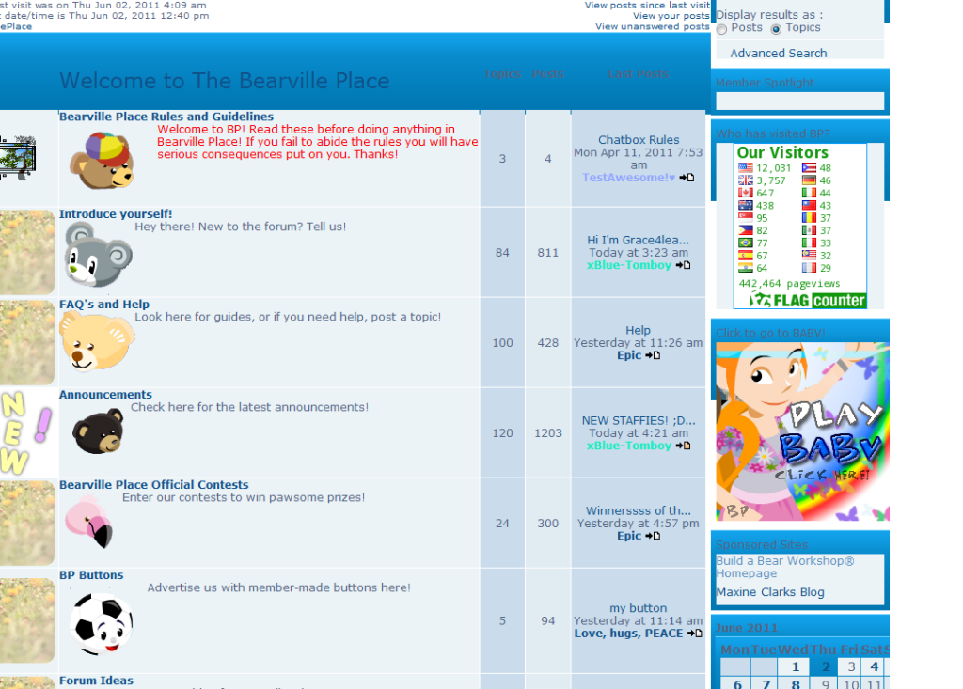Viewport: 963px width, 689px height.
Task: Open Epic's profile in Official Contests row
Action: pos(629,536)
